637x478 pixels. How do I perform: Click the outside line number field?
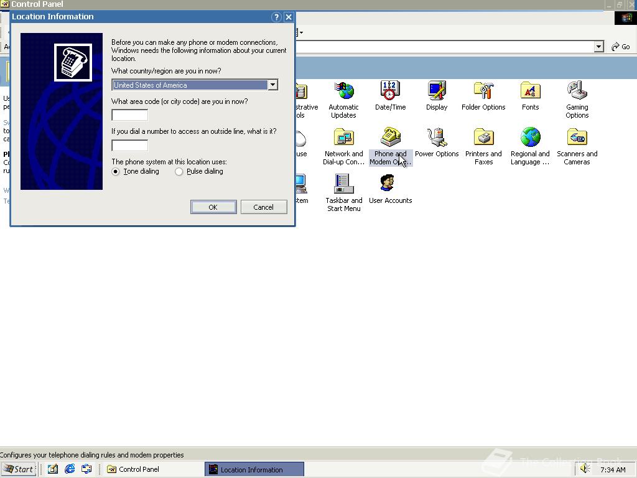click(x=129, y=146)
